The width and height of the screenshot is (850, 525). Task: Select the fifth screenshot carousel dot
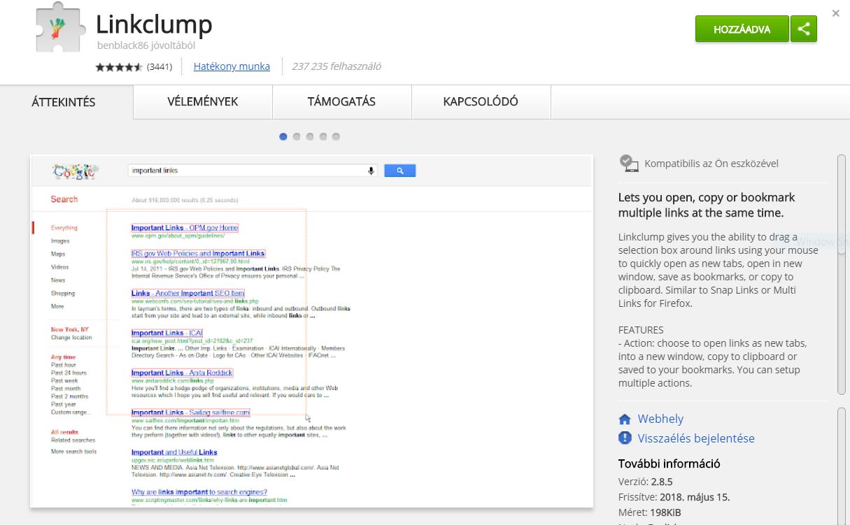coord(336,137)
